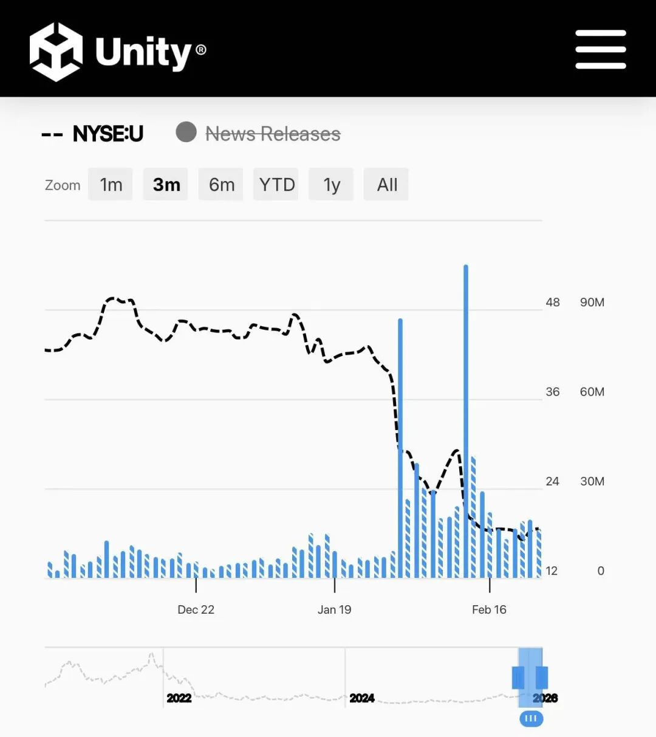656x737 pixels.
Task: Click the round navigator scrollbar grip
Action: pyautogui.click(x=531, y=719)
